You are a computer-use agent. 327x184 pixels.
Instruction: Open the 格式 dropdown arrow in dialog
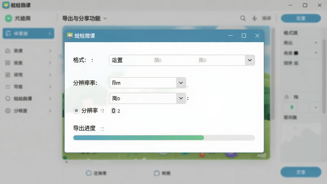pyautogui.click(x=250, y=60)
